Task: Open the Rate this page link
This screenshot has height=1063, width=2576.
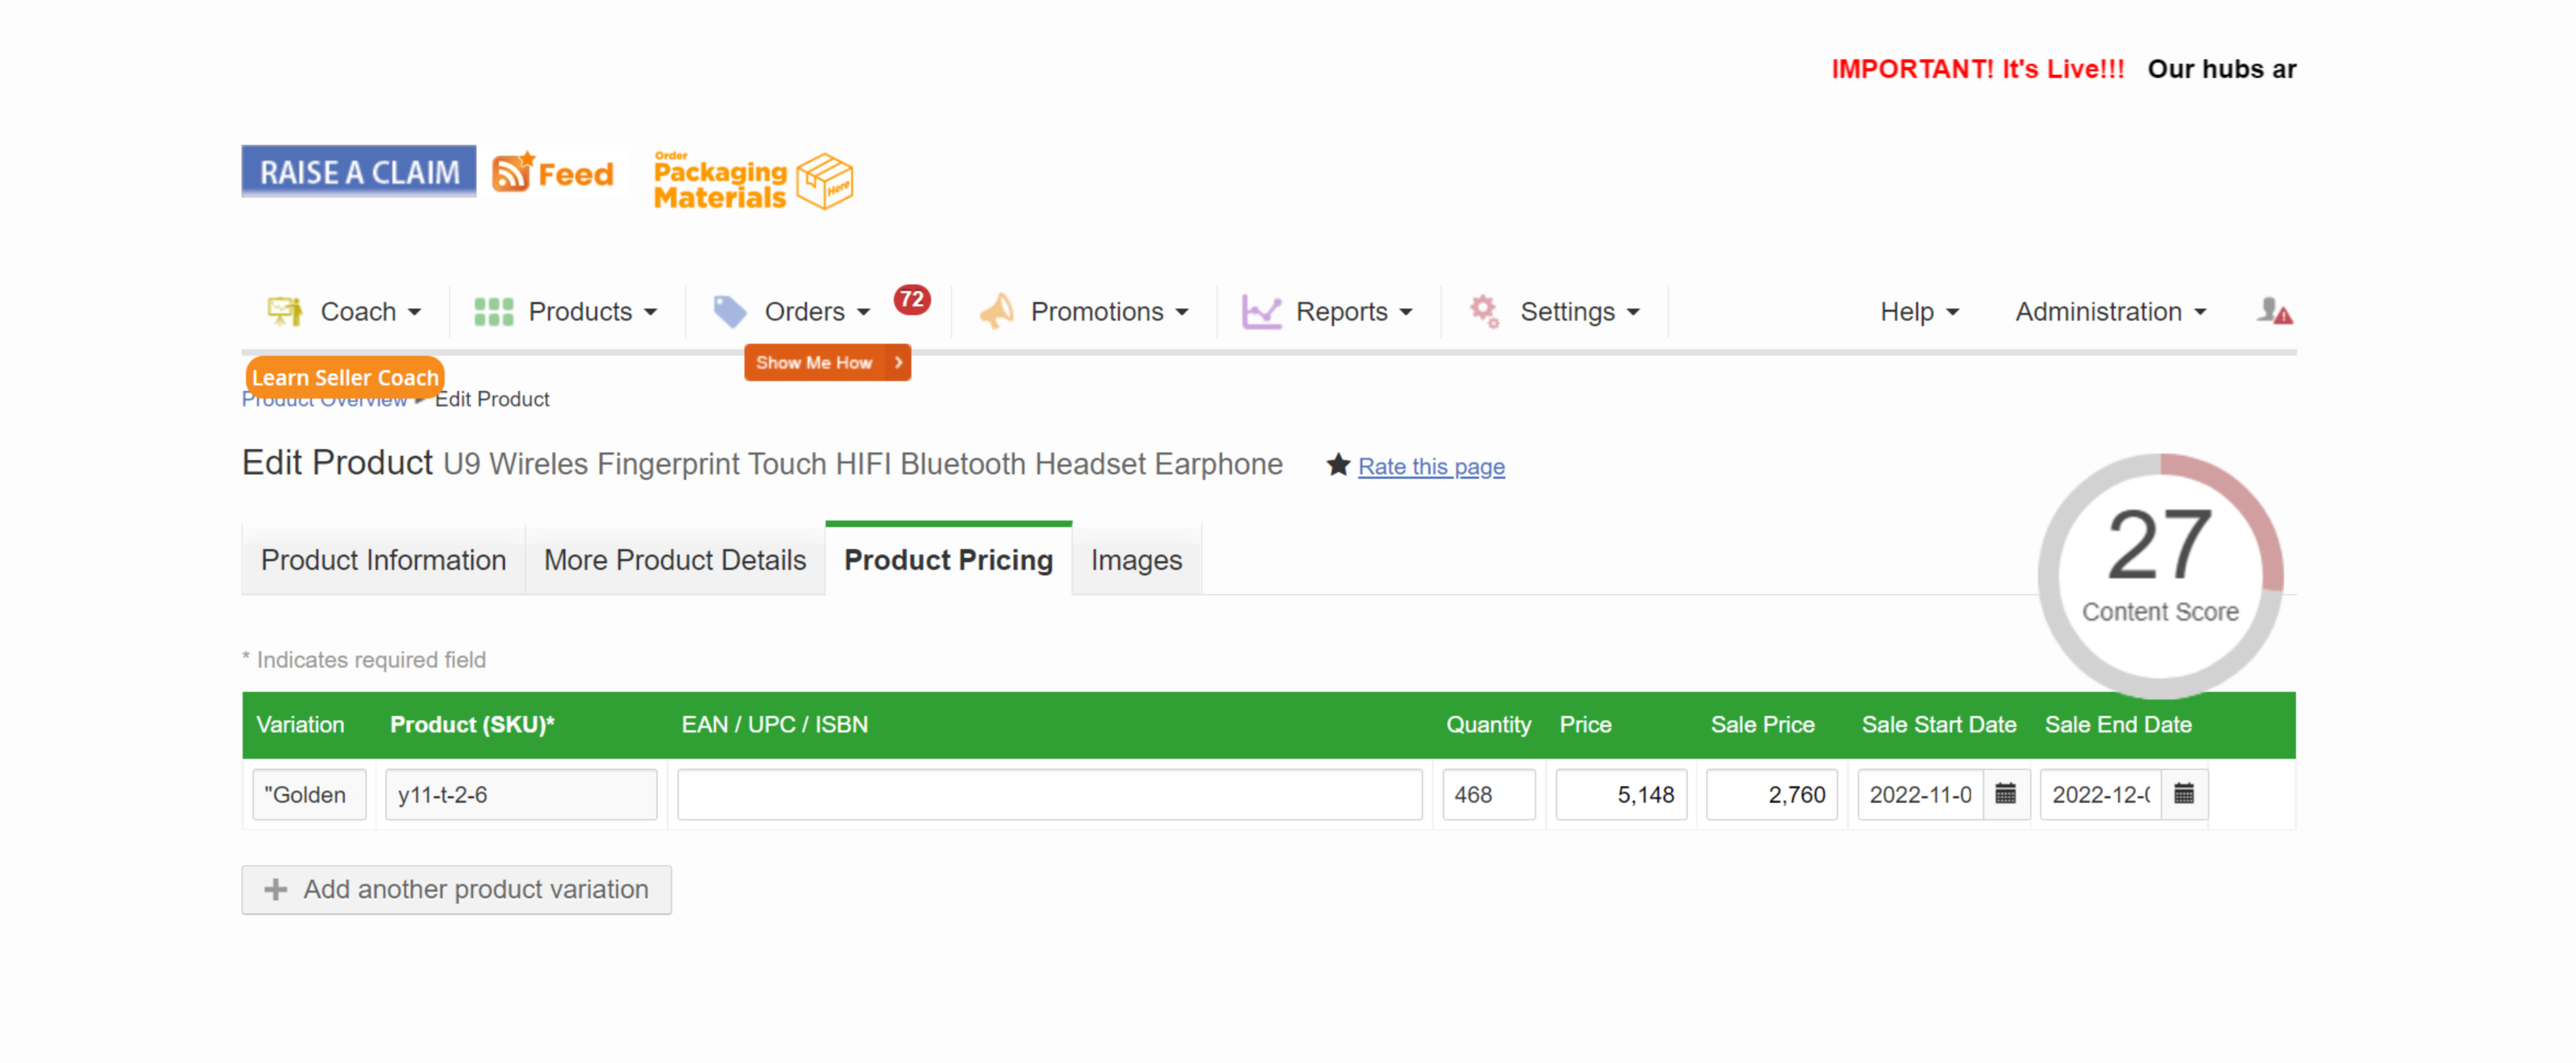Action: point(1431,466)
